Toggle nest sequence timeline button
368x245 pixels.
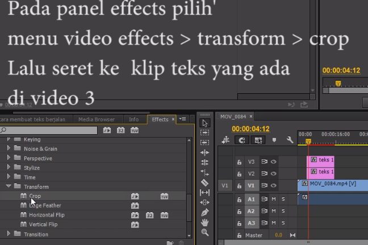coord(225,140)
